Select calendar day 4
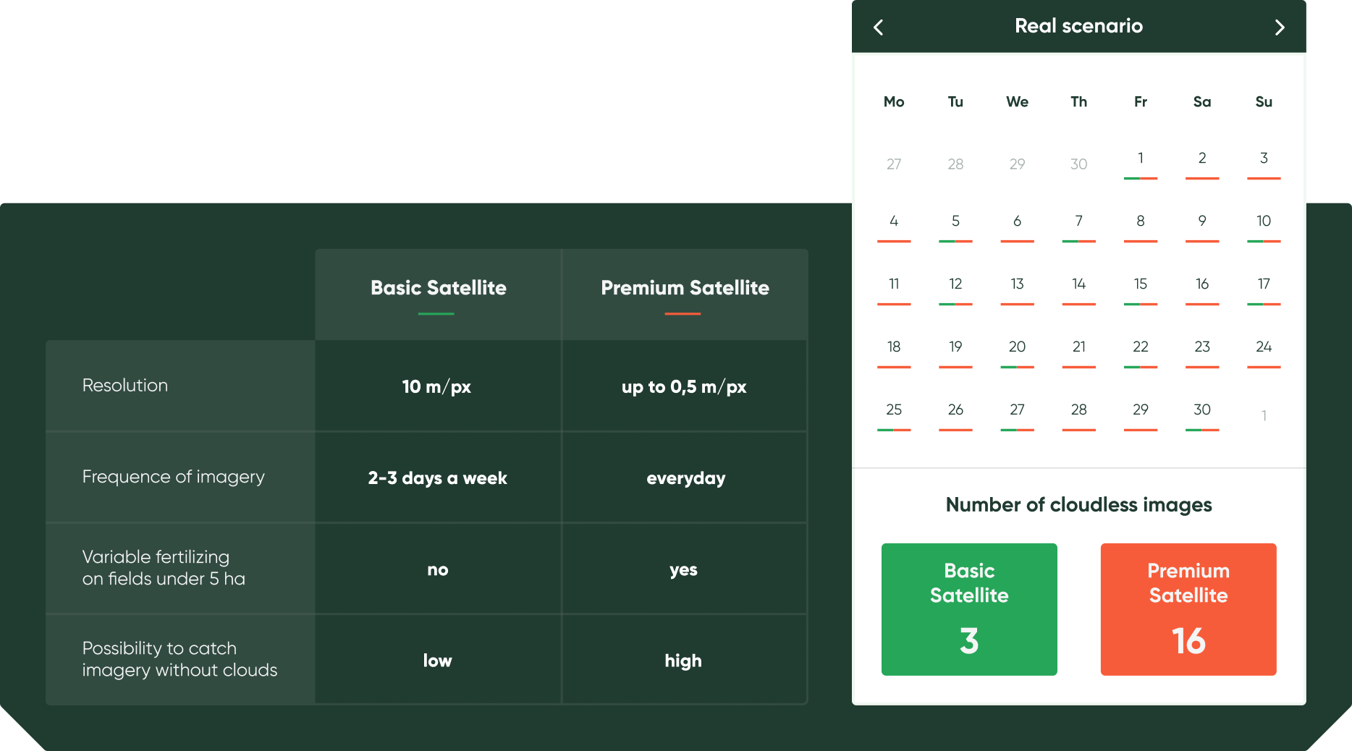Screen dimensions: 1352x751 coord(894,226)
